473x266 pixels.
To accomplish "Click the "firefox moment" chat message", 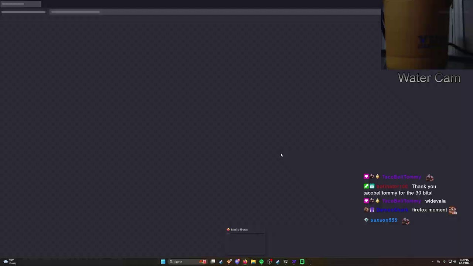I will [x=429, y=210].
